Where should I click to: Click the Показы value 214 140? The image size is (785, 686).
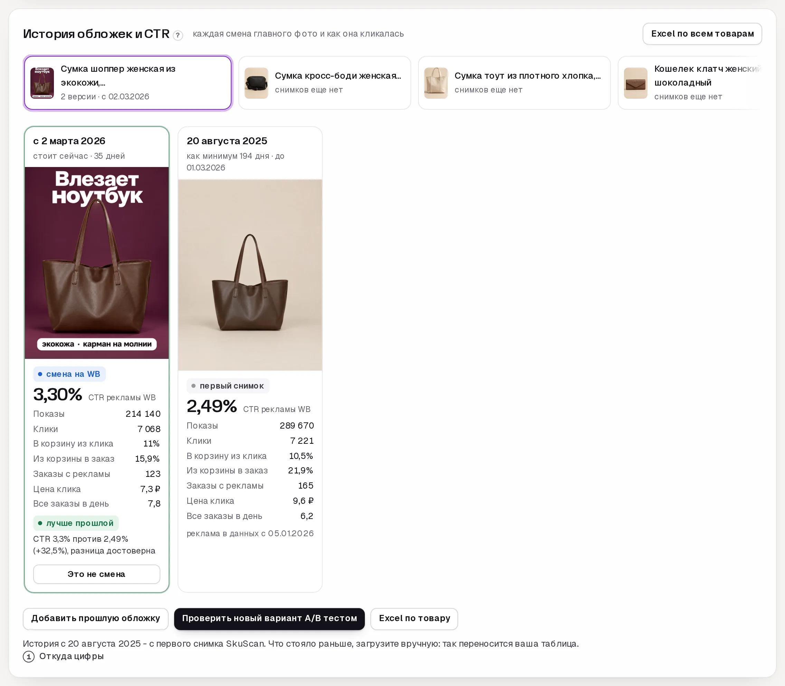click(143, 414)
